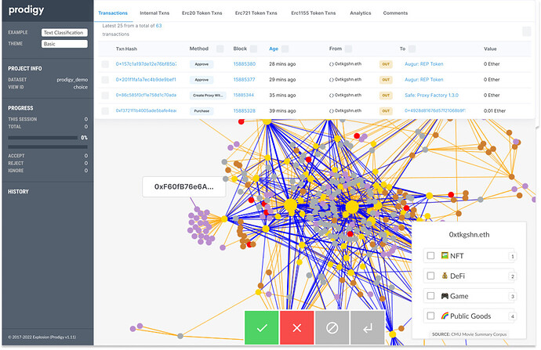Open the Erc1155 Token Txns tab
This screenshot has height=350, width=541.
(x=314, y=13)
